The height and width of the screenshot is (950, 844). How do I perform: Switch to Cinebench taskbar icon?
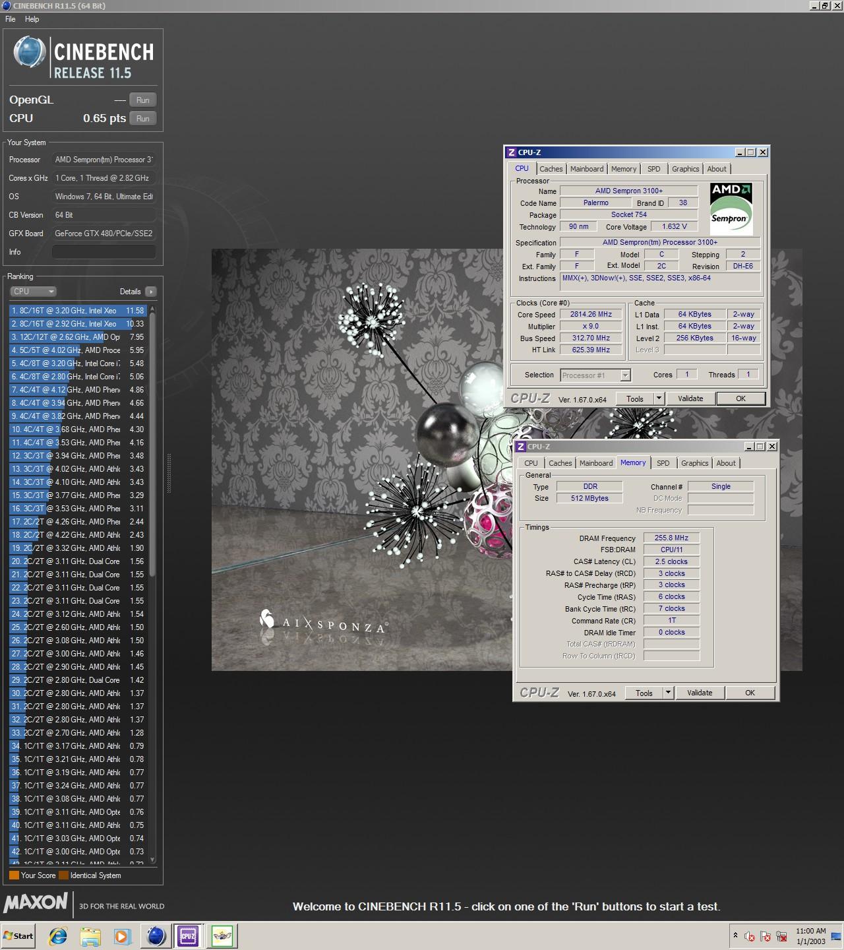[x=156, y=935]
